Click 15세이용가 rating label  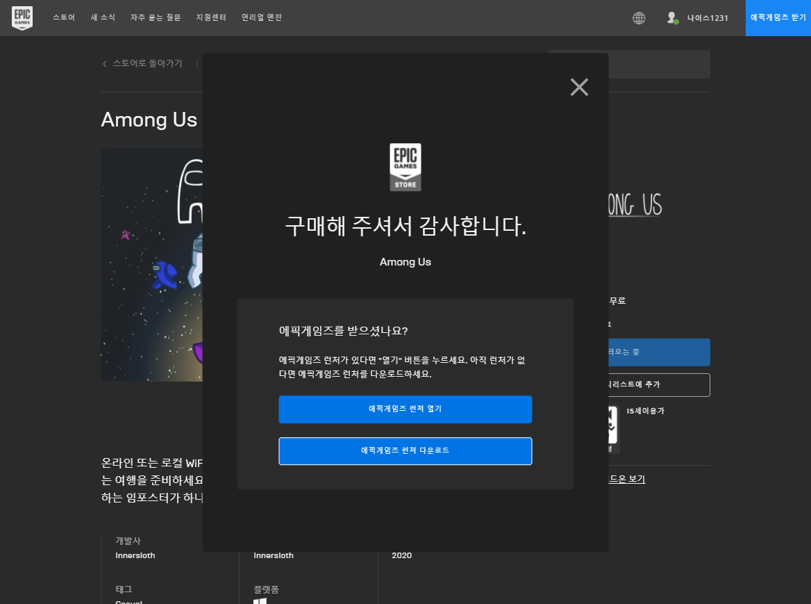pos(645,411)
